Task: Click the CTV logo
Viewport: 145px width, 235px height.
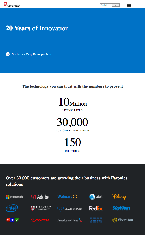Action: click(13, 220)
